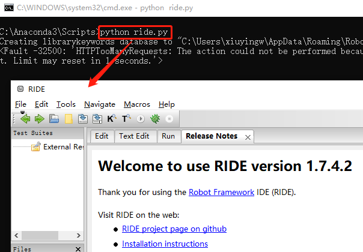Open the Open Test Suite toolbar icon
The width and height of the screenshot is (363, 252).
pyautogui.click(x=54, y=119)
